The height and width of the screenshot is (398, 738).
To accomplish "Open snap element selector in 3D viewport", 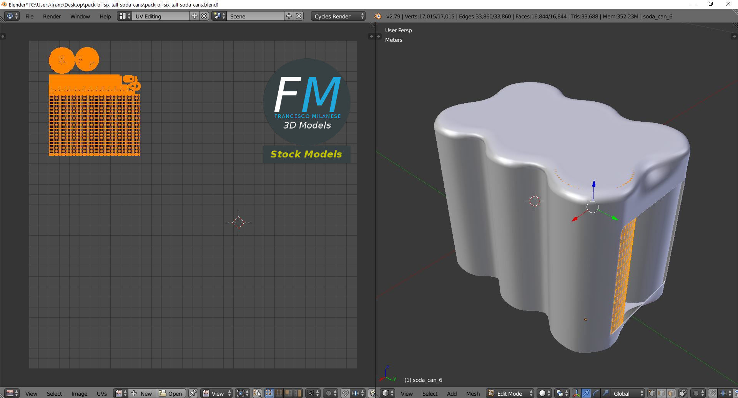I will pyautogui.click(x=725, y=393).
